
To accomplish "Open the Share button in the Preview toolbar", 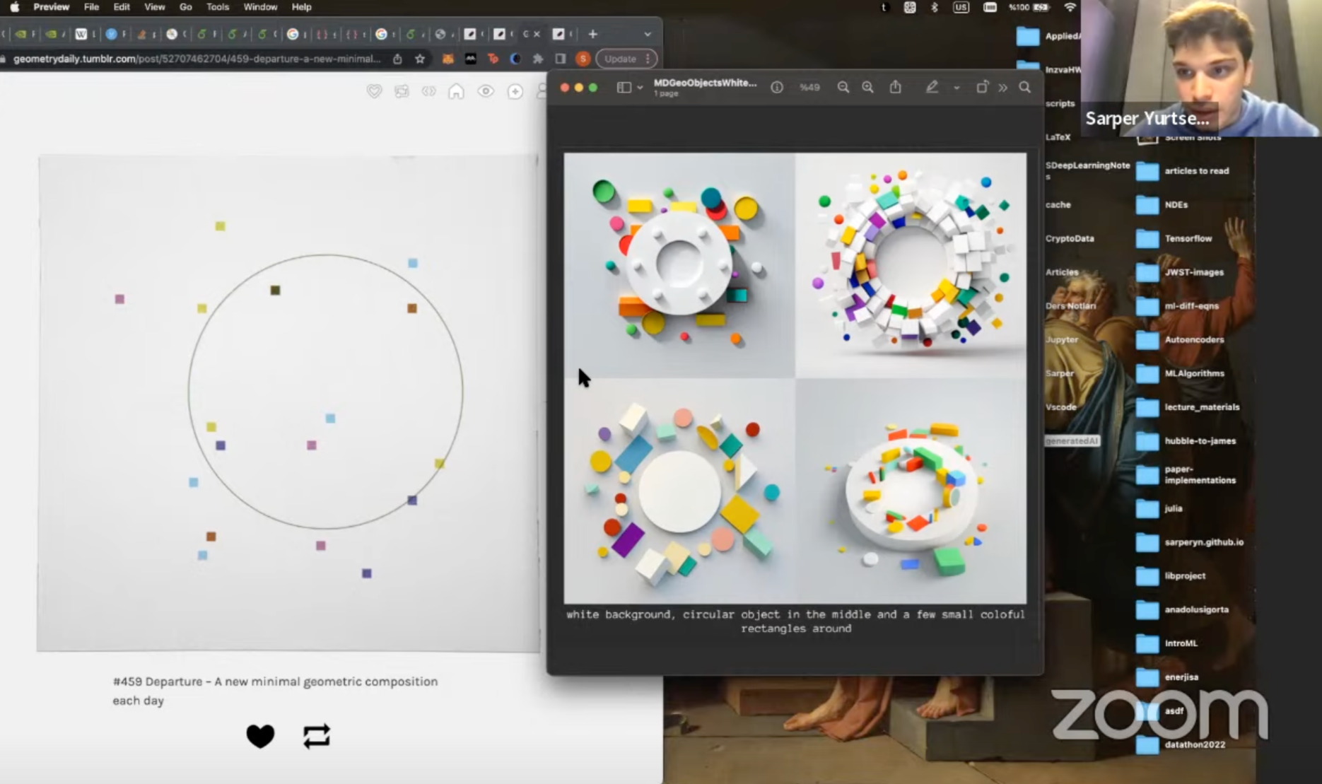I will [x=896, y=87].
